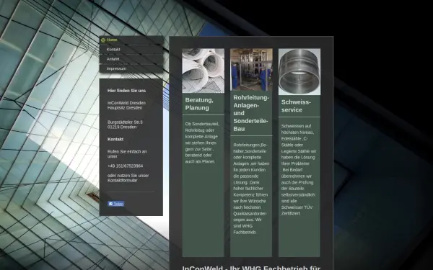Click the phone number +49 151/67523964
Screen dimensions: 433x270
point(125,166)
